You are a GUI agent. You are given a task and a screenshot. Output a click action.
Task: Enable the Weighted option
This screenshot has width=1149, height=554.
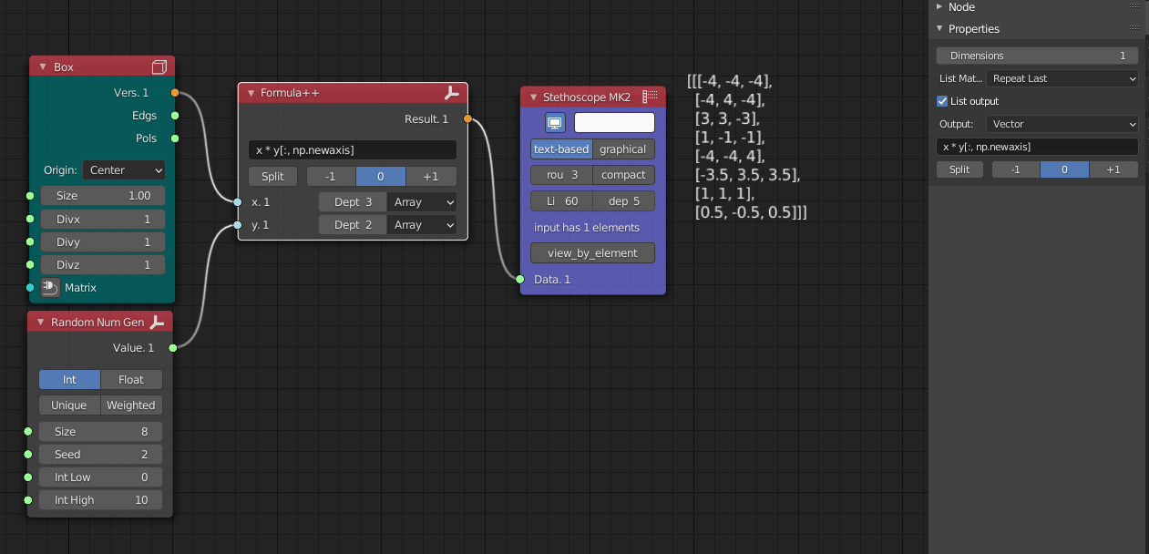point(131,405)
